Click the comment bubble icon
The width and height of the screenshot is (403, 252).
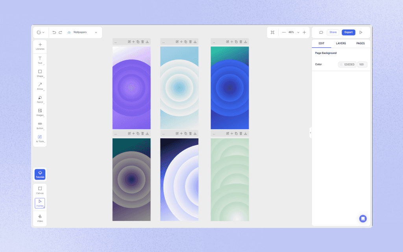[x=322, y=32]
